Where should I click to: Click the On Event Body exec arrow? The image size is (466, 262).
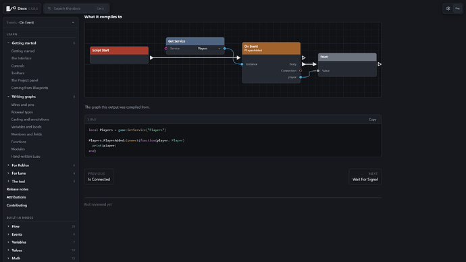point(303,64)
